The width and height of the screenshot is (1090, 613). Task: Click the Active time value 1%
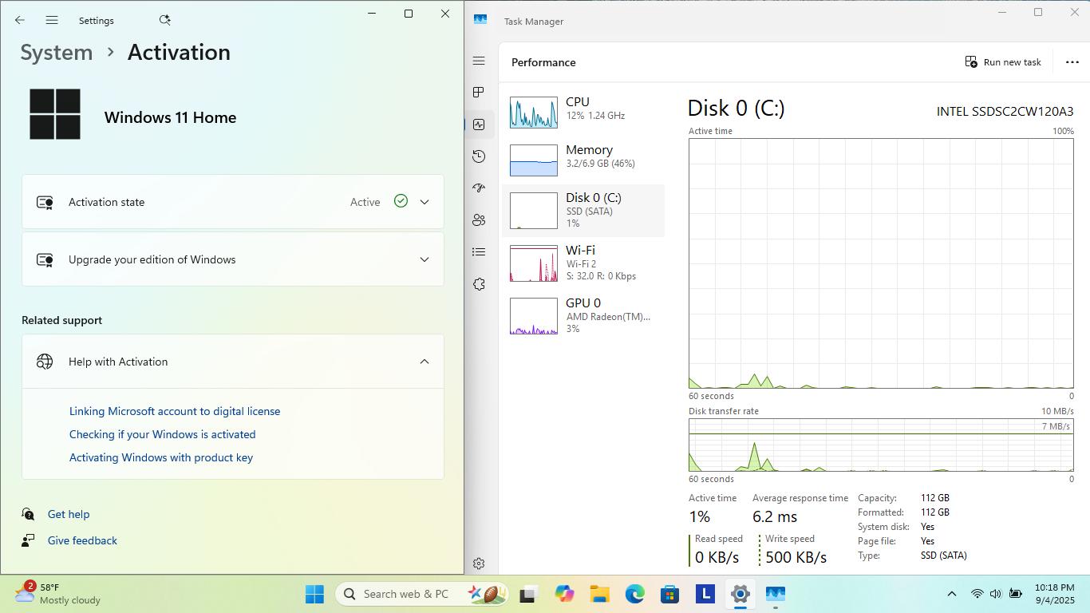tap(699, 517)
